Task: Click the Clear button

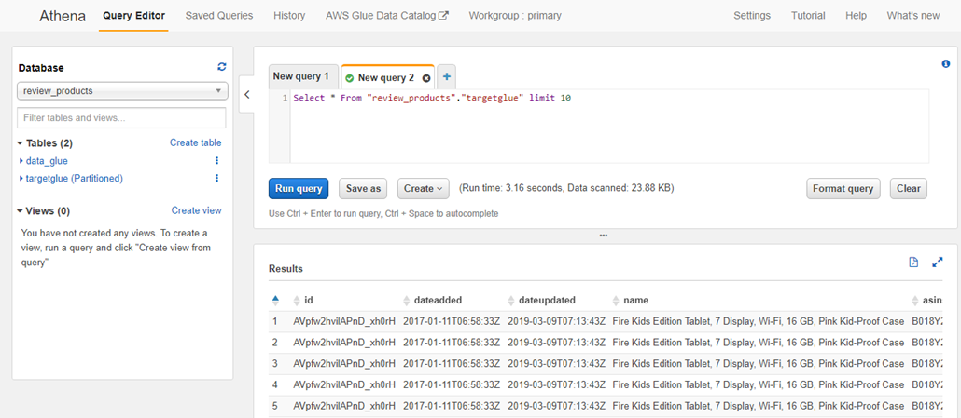Action: click(x=909, y=188)
